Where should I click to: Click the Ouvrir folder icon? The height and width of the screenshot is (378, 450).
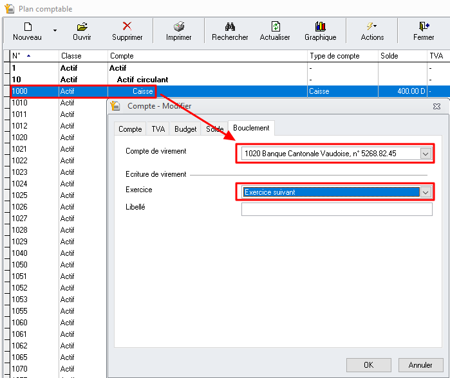click(82, 27)
